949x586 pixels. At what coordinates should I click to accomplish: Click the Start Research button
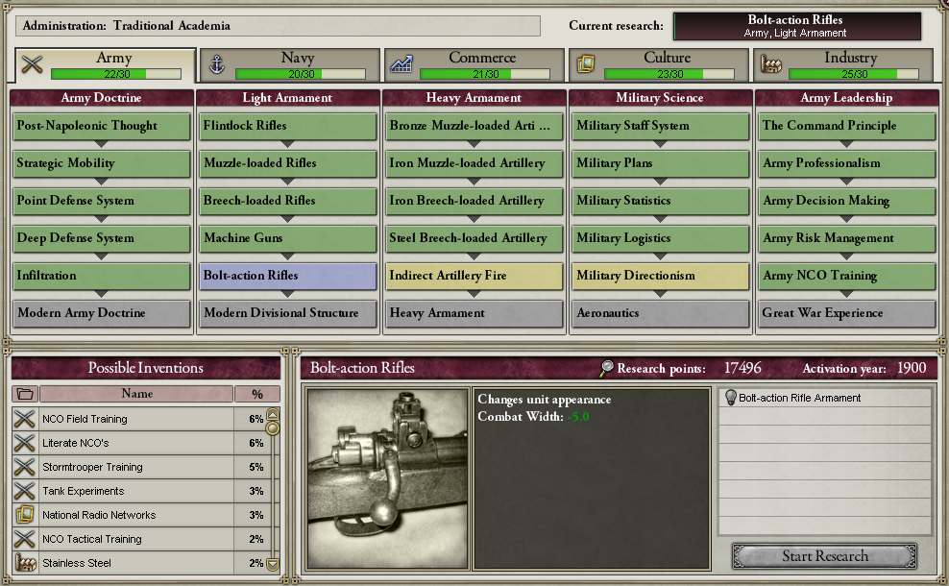(824, 555)
